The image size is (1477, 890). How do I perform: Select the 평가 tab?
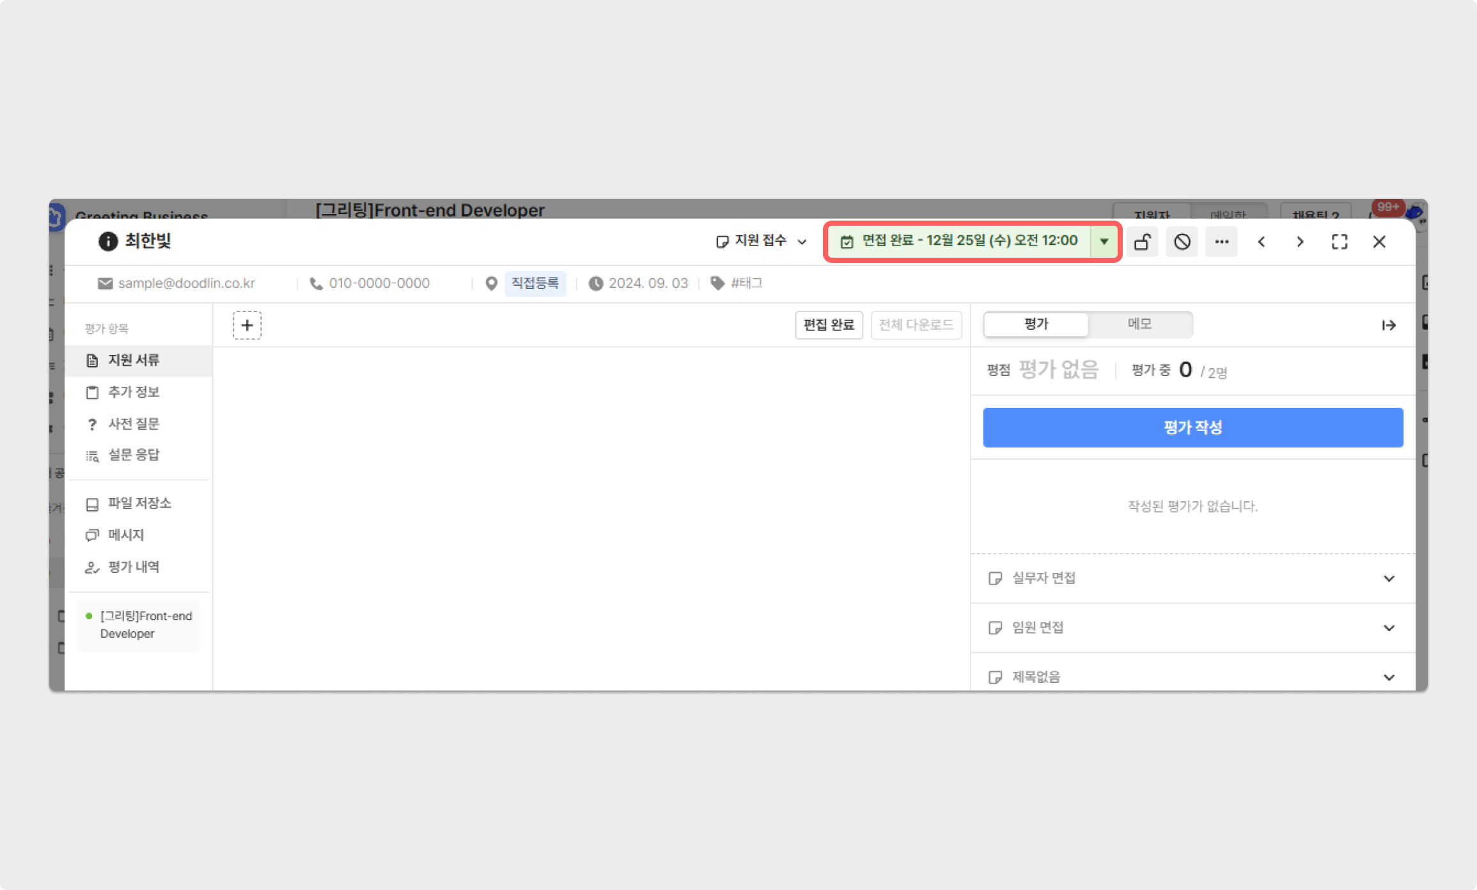tap(1036, 324)
